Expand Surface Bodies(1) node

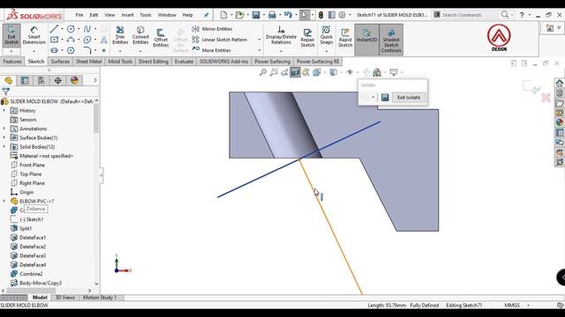pyautogui.click(x=4, y=137)
